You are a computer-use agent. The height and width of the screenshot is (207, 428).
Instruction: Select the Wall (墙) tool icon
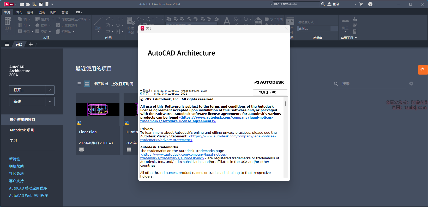20,19
